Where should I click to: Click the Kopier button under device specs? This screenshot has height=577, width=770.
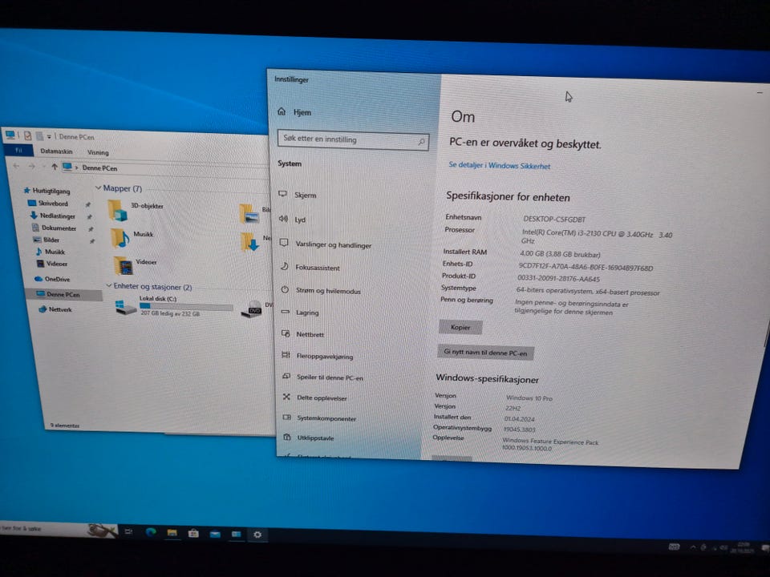(x=460, y=327)
